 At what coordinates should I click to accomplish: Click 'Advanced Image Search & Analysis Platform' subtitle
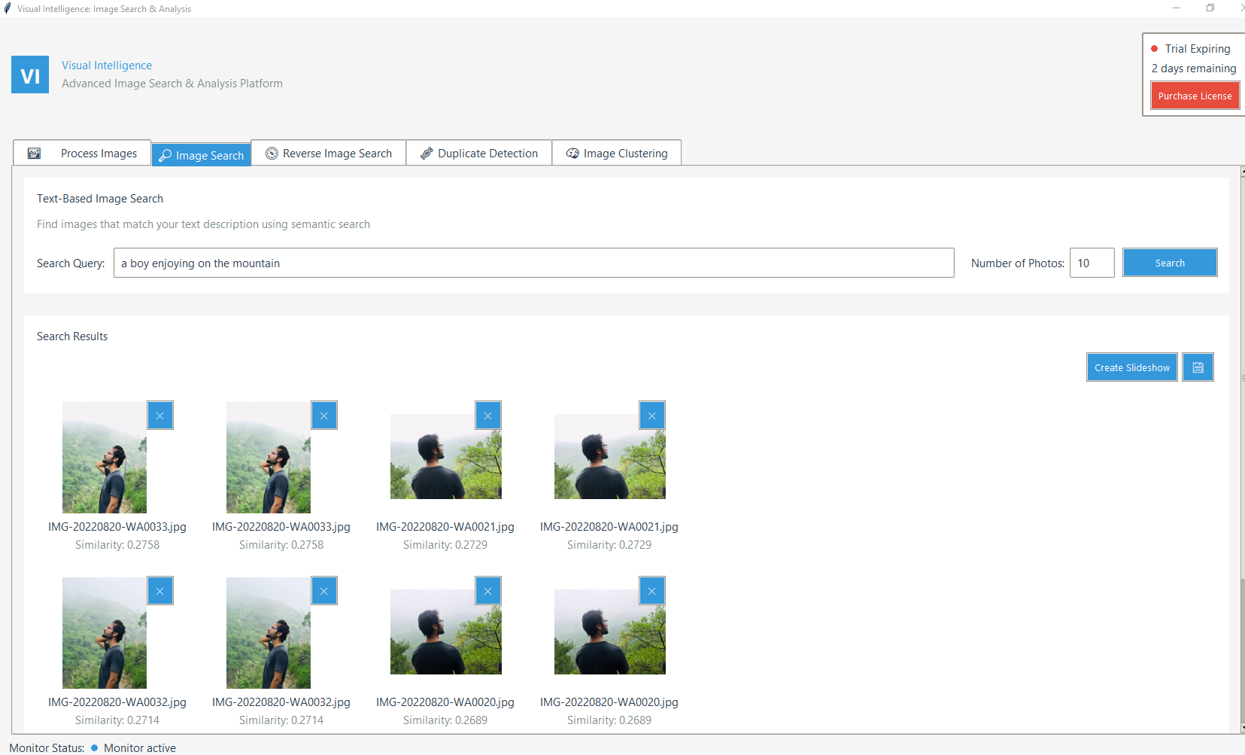click(x=172, y=84)
